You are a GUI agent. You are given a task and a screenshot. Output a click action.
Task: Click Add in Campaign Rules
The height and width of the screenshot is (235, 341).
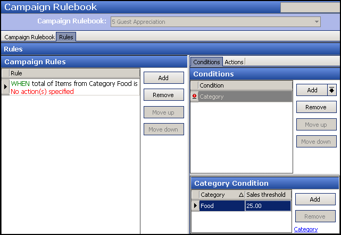pos(163,78)
